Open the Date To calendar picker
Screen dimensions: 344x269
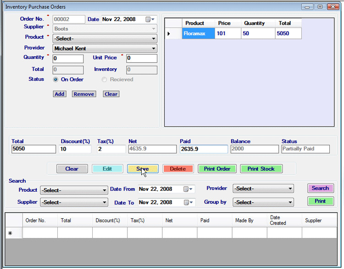pyautogui.click(x=188, y=202)
